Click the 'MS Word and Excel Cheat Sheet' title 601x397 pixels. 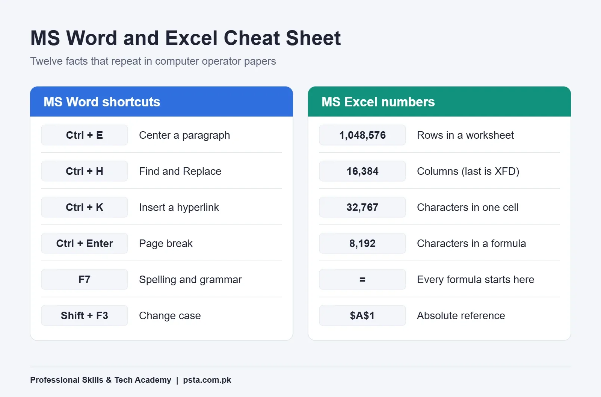point(186,38)
